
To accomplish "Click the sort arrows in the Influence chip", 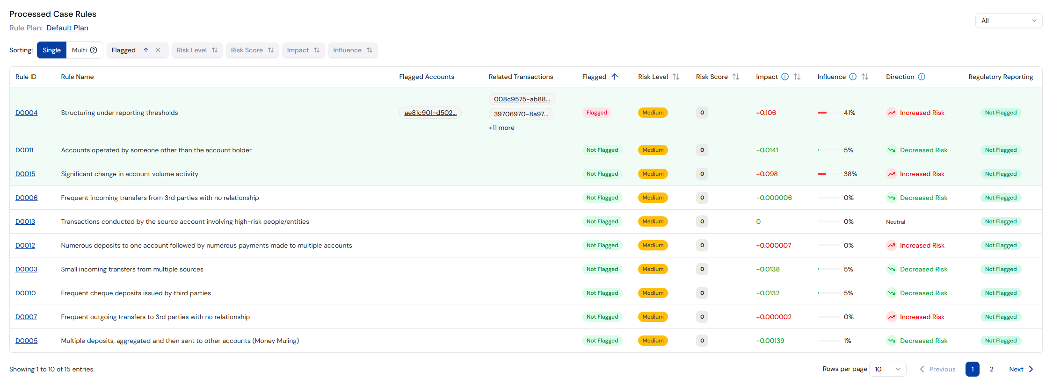I will [370, 50].
